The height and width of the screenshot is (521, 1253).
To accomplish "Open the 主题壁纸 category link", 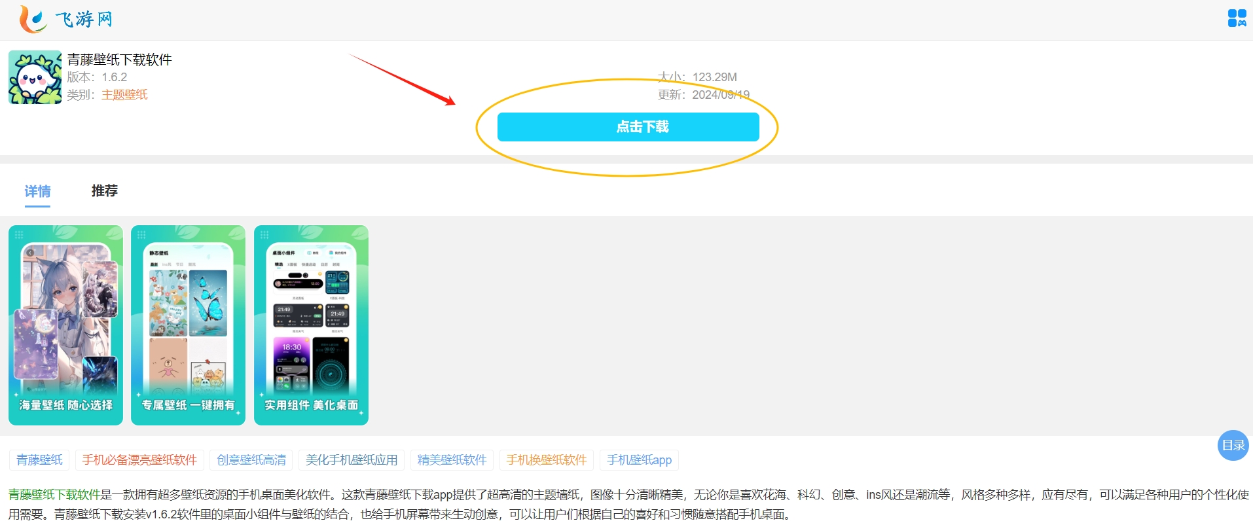I will click(124, 95).
